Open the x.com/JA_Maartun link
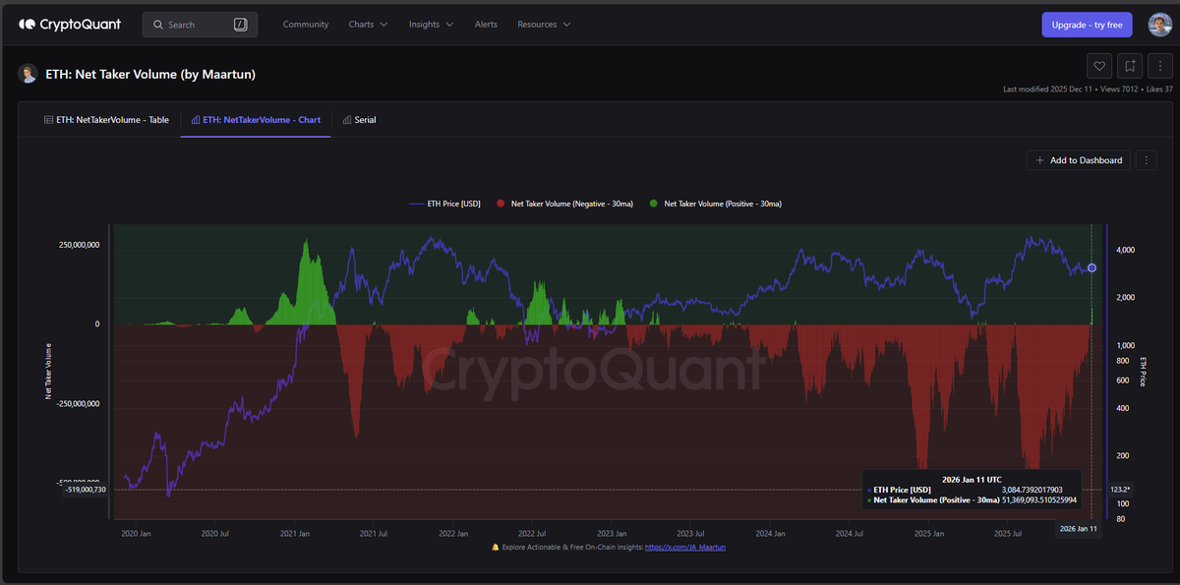Viewport: 1180px width, 585px height. pyautogui.click(x=685, y=547)
